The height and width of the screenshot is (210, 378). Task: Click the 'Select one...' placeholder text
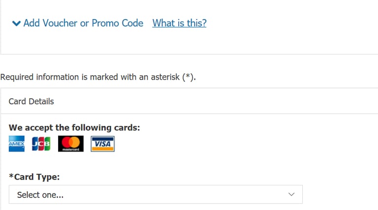(x=40, y=195)
